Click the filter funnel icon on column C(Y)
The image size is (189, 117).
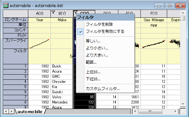click(x=76, y=12)
